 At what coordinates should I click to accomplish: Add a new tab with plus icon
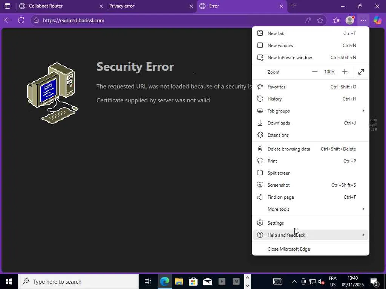[294, 6]
